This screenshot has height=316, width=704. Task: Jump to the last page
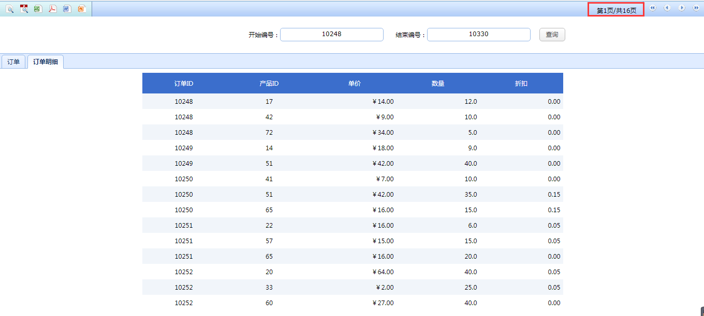pos(696,8)
